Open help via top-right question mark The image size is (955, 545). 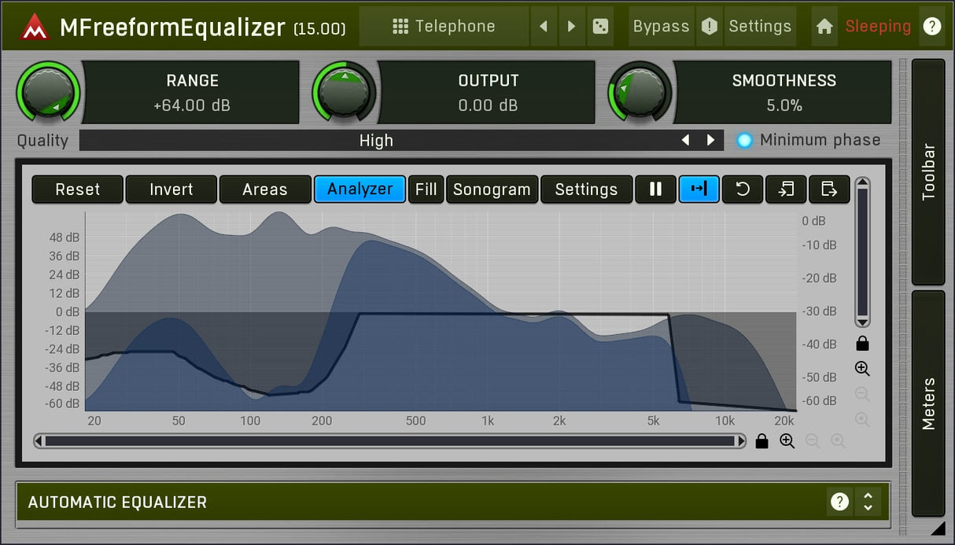(932, 27)
